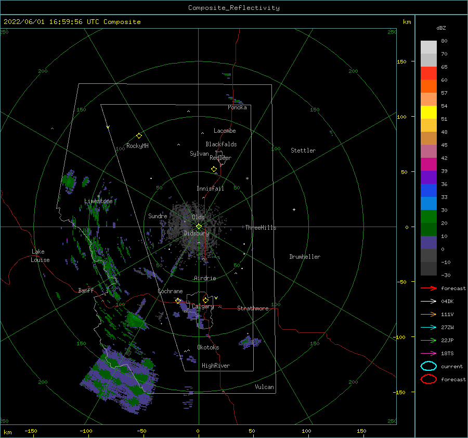Click the RedDeer city label

click(x=220, y=158)
